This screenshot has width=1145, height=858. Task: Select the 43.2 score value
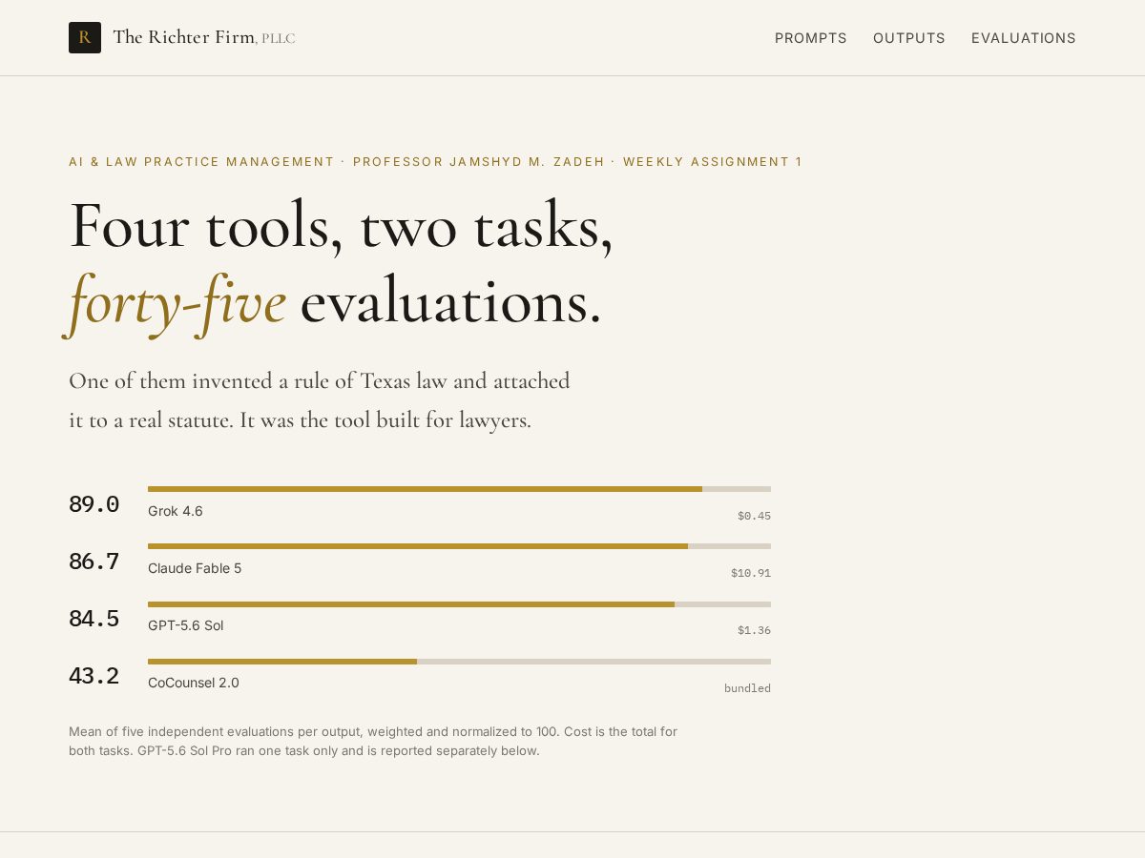coord(94,676)
